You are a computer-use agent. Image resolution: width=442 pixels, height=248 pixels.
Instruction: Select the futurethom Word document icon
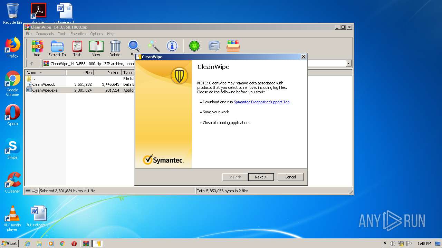(x=38, y=216)
